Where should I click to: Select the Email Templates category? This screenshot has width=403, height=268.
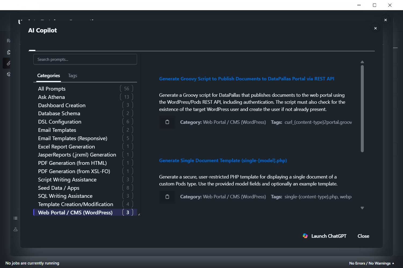tap(85, 130)
